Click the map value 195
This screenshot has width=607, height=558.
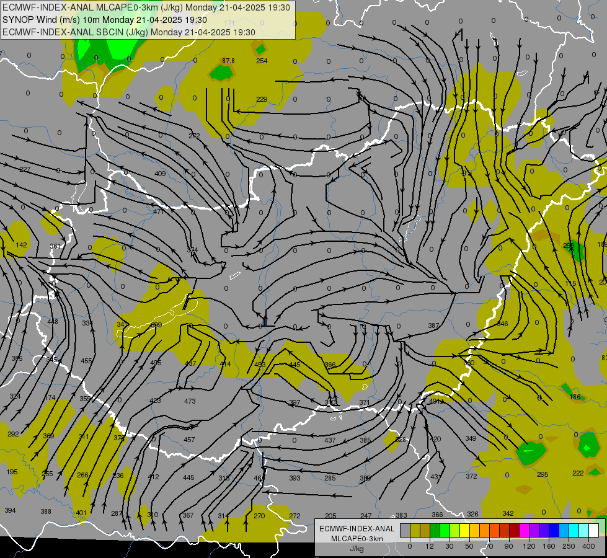pos(12,472)
